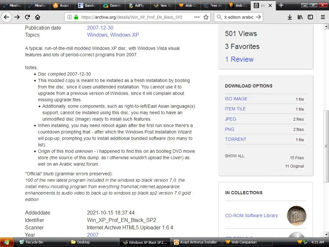Image resolution: width=329 pixels, height=247 pixels.
Task: Download the ISO IMAGE file
Action: tap(236, 99)
